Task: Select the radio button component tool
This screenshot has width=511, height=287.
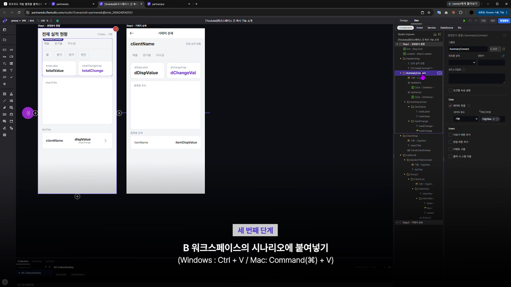Action: [5, 84]
